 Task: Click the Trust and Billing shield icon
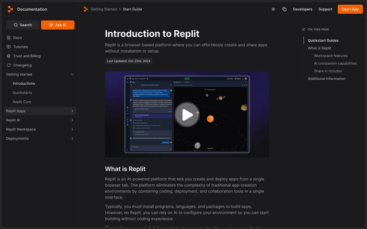pyautogui.click(x=9, y=56)
